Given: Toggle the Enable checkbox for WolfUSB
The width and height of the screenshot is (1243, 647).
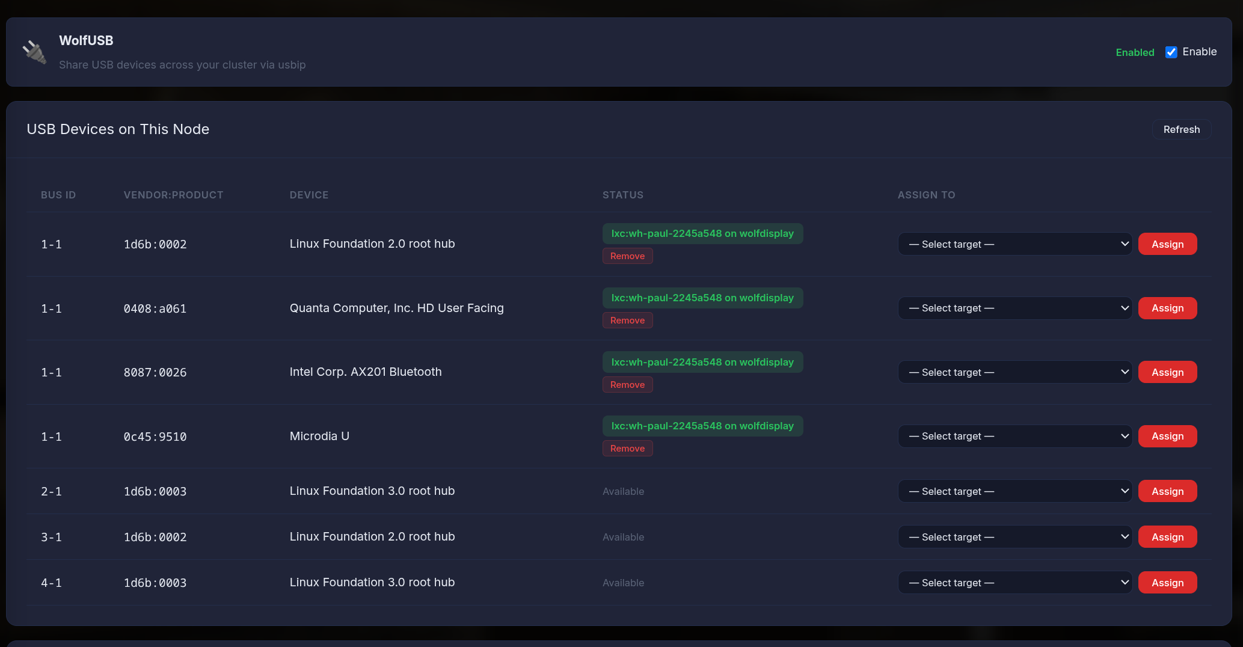Looking at the screenshot, I should click(1171, 52).
